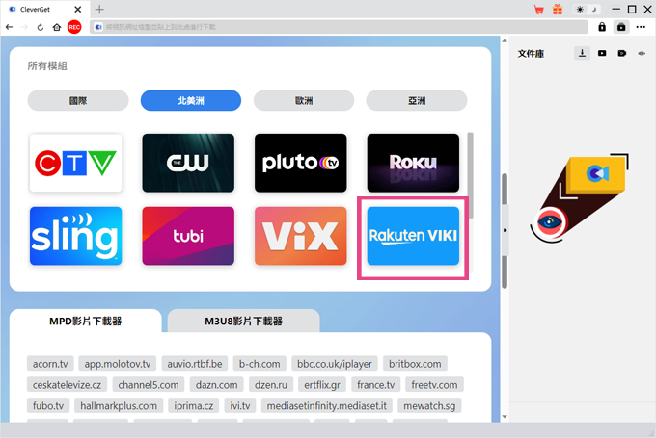The height and width of the screenshot is (438, 656).
Task: Open the Rakuten VIKI module tile
Action: point(413,236)
